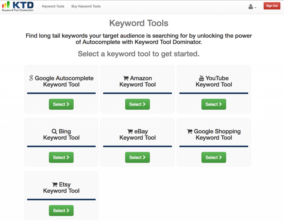Click the Etsy shopping cart icon
Viewport: 284px width, 222px height.
[55, 185]
